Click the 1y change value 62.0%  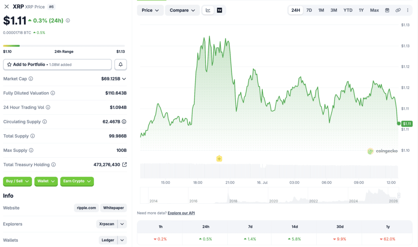tap(388, 239)
